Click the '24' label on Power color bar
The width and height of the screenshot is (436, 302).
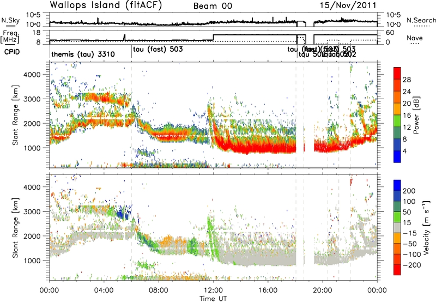tap(407, 92)
